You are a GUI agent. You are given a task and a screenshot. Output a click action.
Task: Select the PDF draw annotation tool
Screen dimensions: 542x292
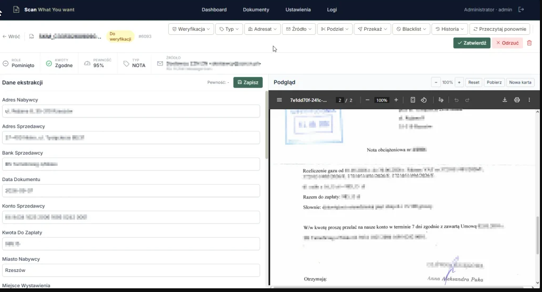[440, 100]
